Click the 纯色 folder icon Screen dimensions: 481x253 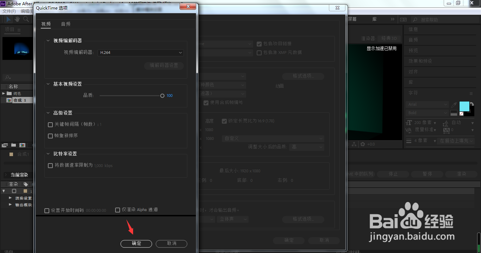tap(9, 93)
